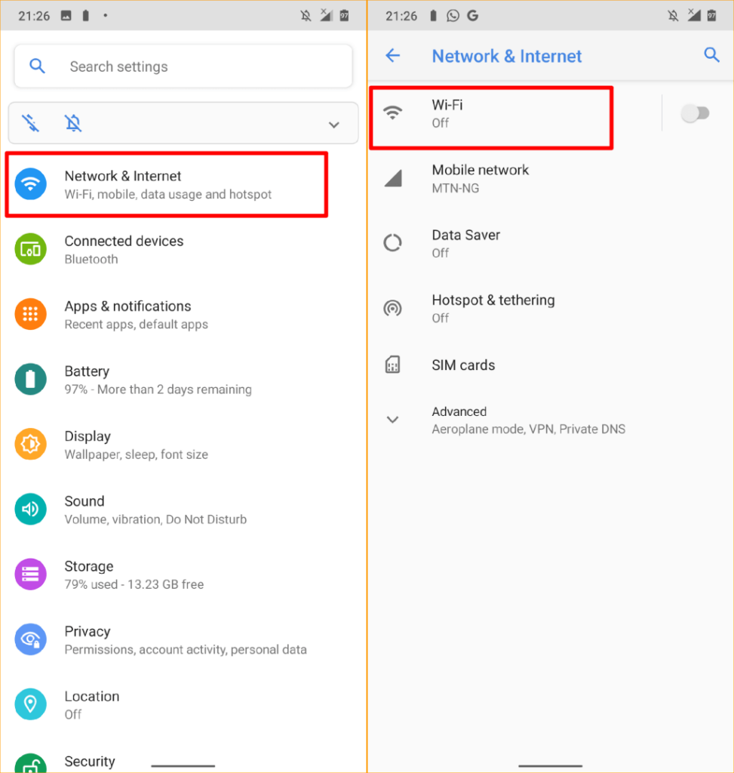This screenshot has width=734, height=773.
Task: Tap 'Aeroplane mode, VPN, Private DNS' text
Action: click(529, 429)
